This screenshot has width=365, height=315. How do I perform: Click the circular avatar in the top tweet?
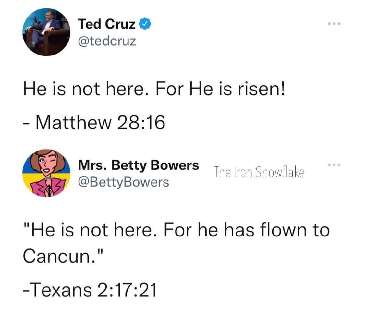[x=47, y=31]
